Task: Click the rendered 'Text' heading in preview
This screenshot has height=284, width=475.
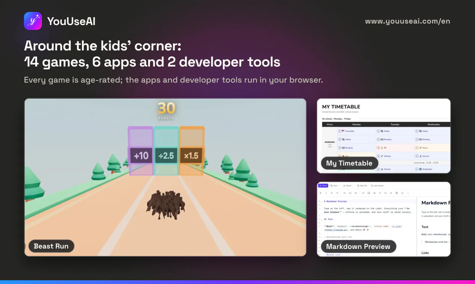Action: 425,227
